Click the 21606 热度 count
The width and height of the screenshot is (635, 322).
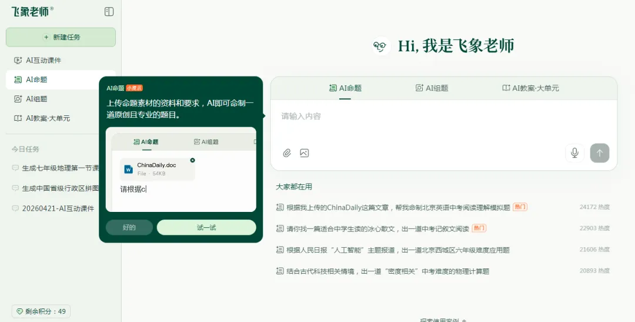pos(594,250)
